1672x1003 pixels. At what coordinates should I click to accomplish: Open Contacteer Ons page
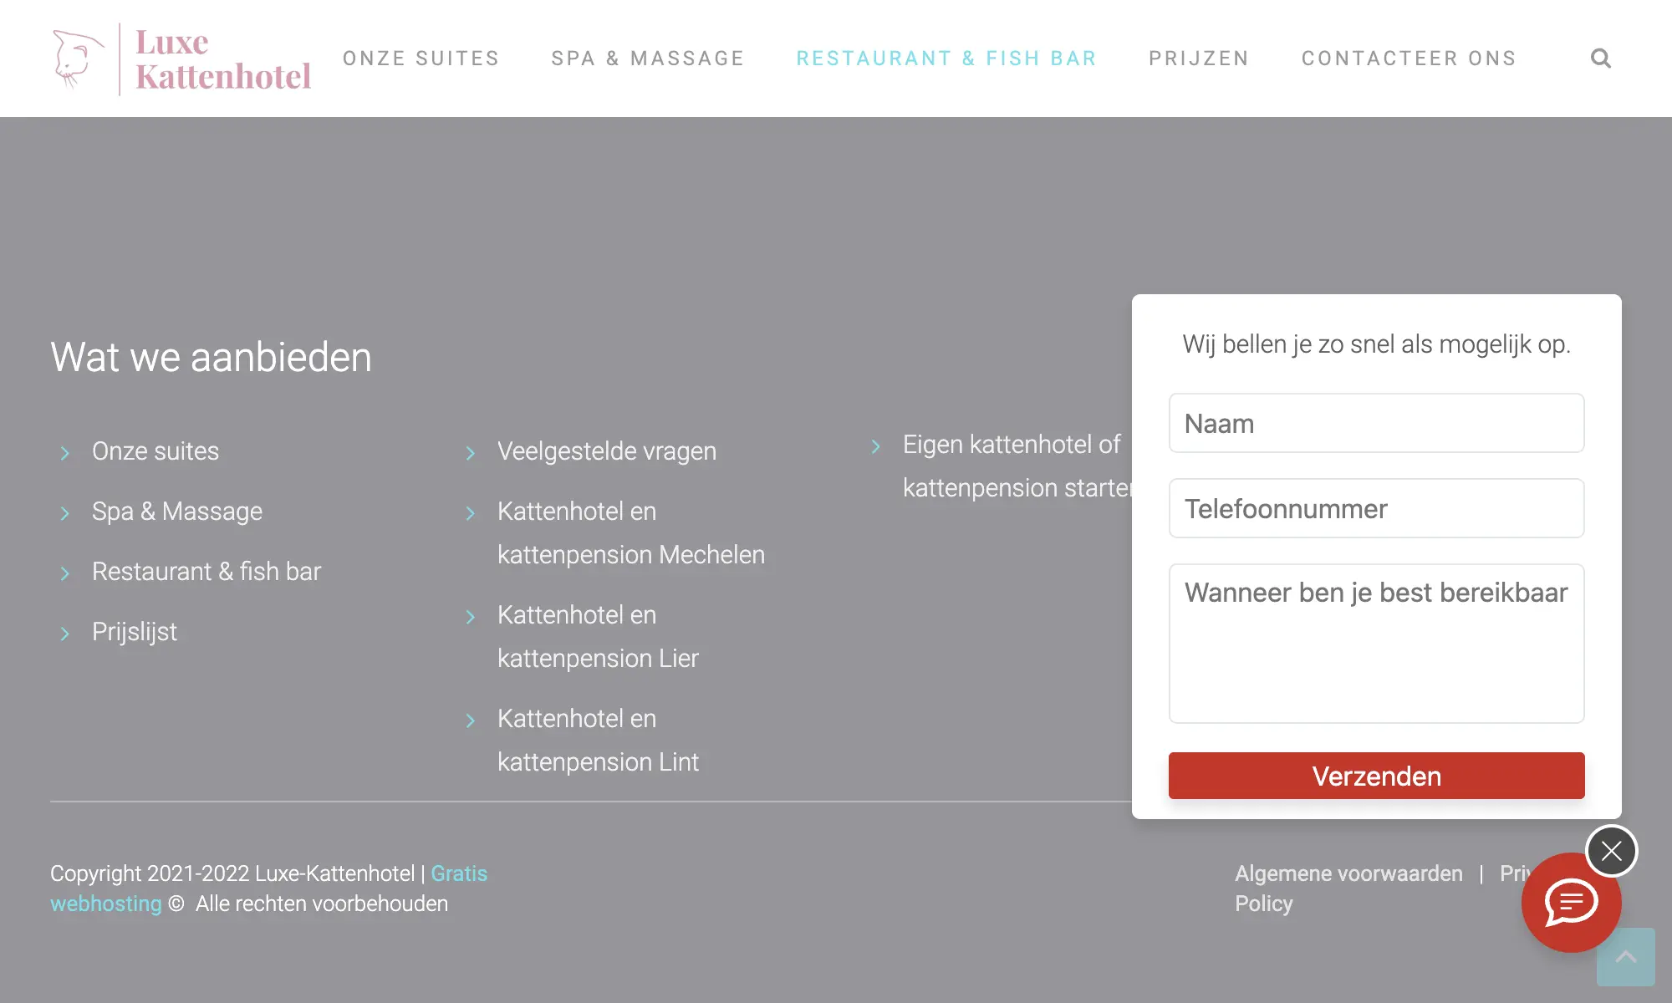click(1409, 59)
